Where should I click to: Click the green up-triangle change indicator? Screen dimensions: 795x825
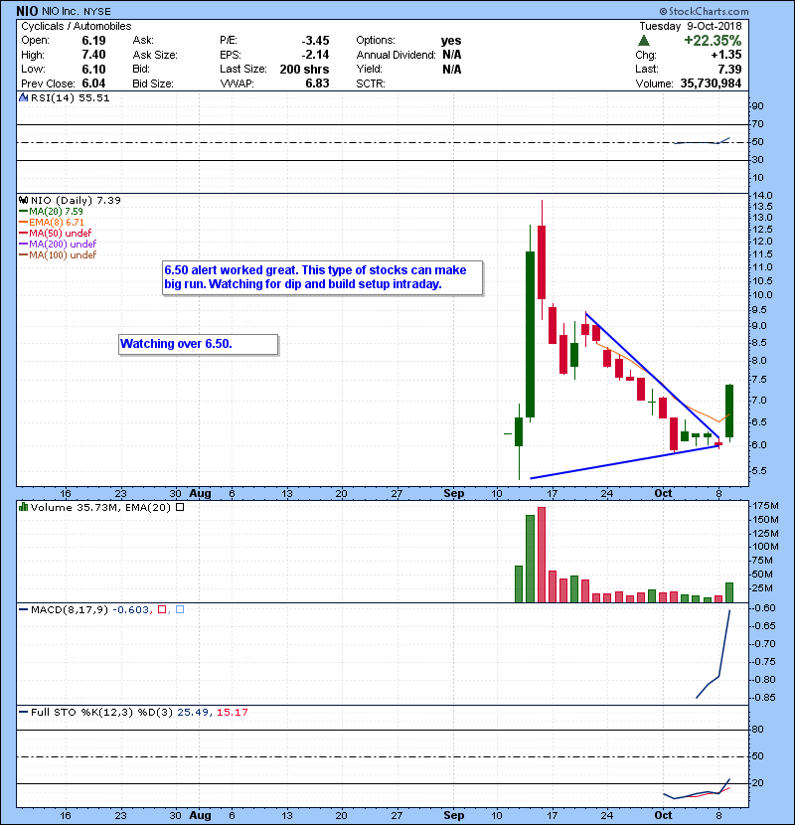click(x=644, y=41)
